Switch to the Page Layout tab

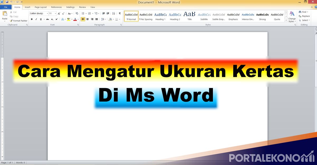41,7
